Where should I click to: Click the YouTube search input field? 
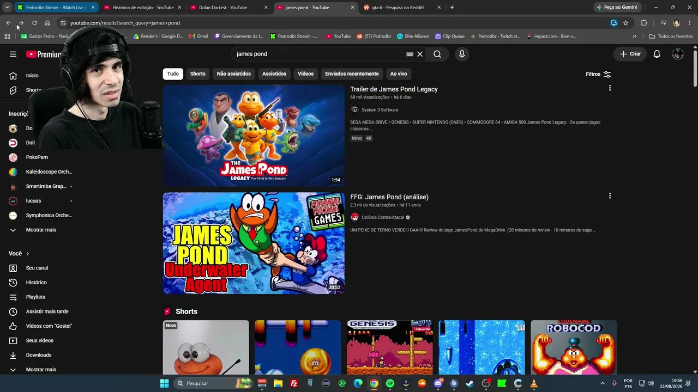319,54
